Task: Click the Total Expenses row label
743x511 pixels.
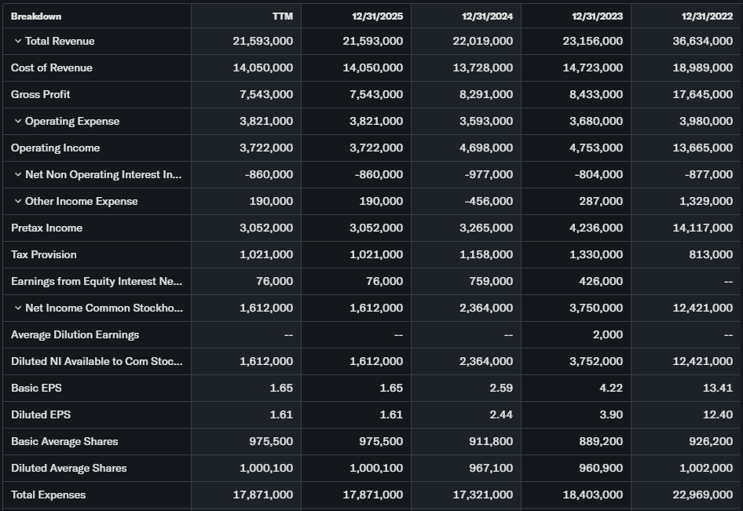Action: coord(49,495)
